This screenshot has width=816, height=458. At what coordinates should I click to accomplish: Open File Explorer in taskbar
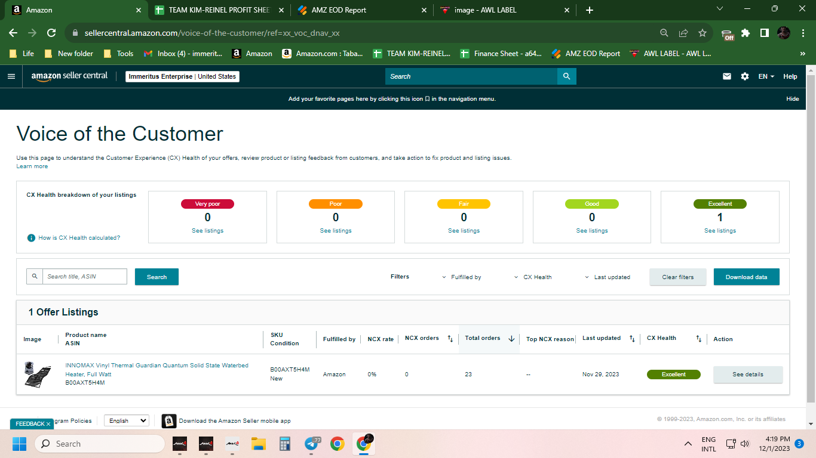click(x=258, y=444)
